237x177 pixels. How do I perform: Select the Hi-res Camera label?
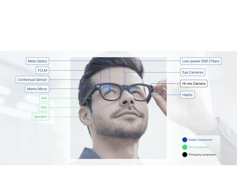coord(194,83)
